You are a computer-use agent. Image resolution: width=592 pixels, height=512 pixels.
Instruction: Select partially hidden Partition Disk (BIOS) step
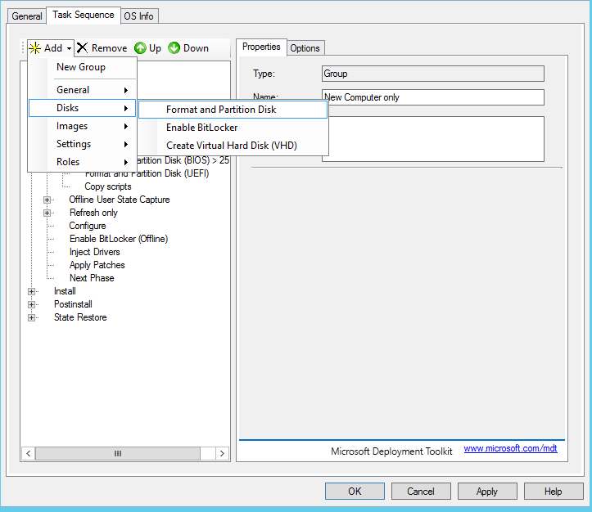click(x=183, y=160)
